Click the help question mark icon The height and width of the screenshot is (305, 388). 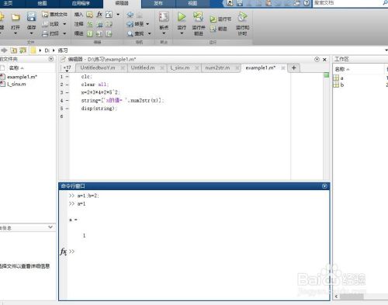click(x=307, y=3)
